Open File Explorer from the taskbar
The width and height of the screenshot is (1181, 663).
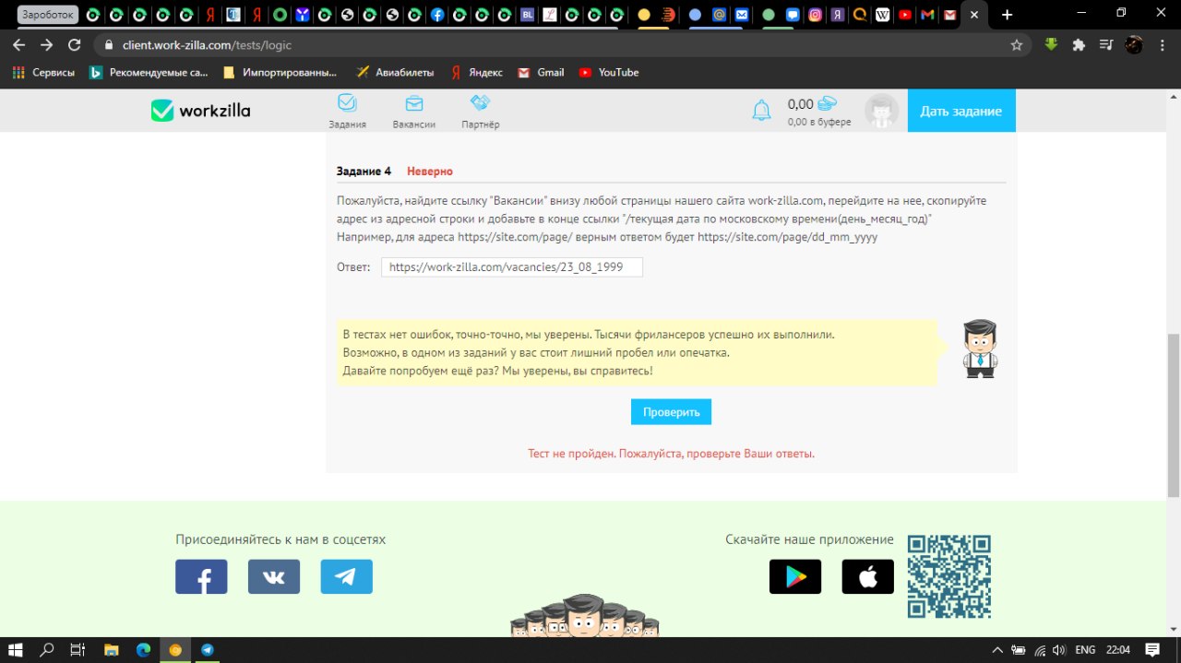(x=111, y=649)
